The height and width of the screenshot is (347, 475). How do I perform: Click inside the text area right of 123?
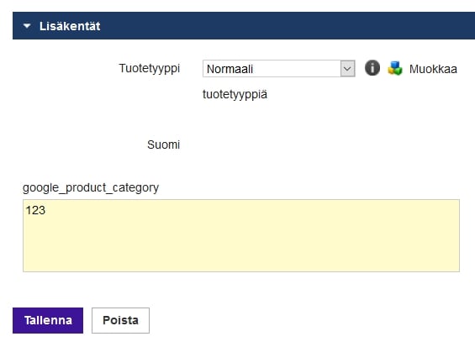(x=242, y=210)
